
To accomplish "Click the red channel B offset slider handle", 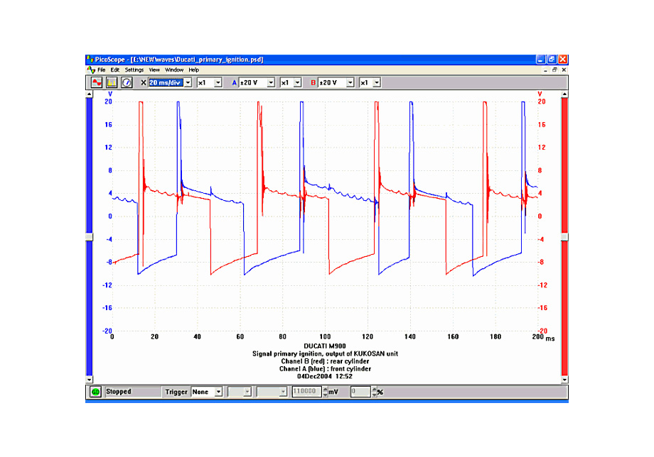I will pyautogui.click(x=564, y=237).
